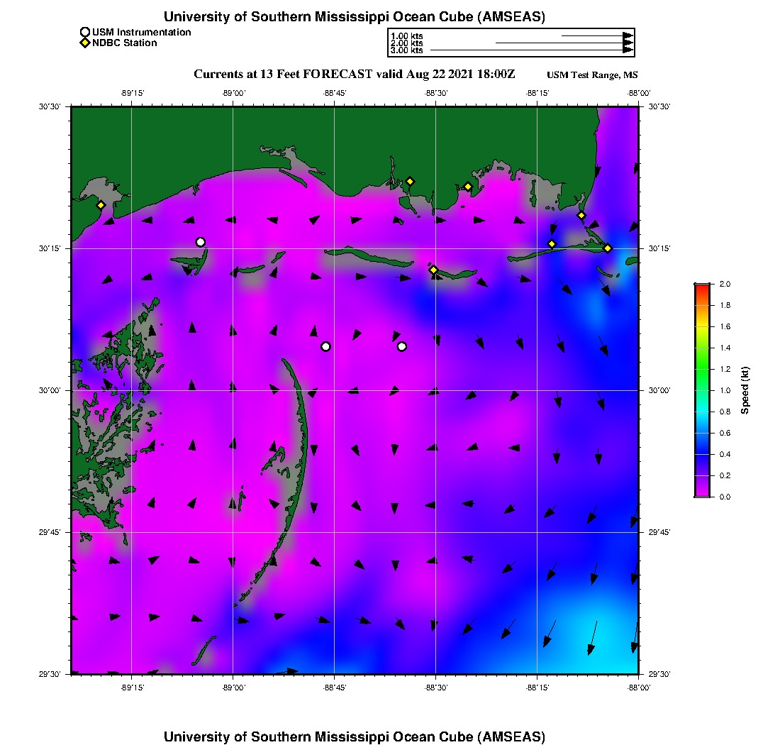The height and width of the screenshot is (745, 780).
Task: Click the '2.00 kts' scale label
Action: click(x=407, y=43)
